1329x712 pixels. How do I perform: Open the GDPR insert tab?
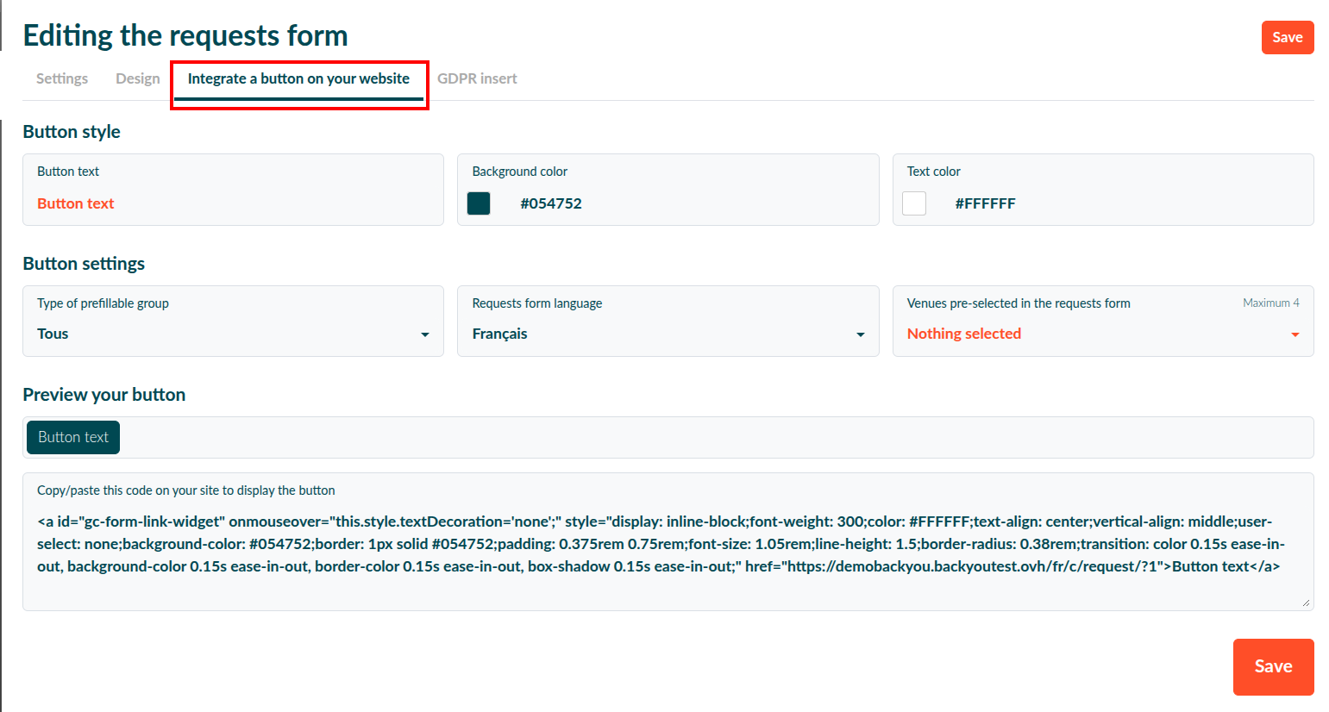477,78
